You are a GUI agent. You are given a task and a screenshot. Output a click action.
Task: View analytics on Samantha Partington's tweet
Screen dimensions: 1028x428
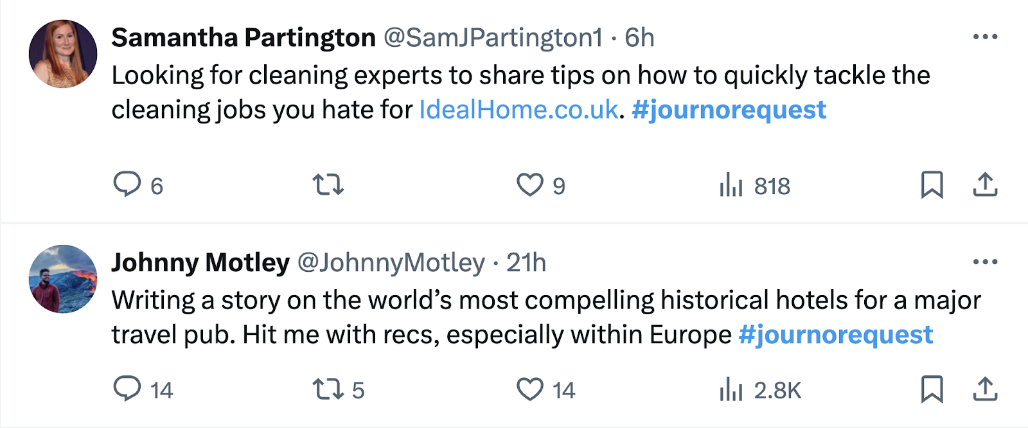(731, 185)
